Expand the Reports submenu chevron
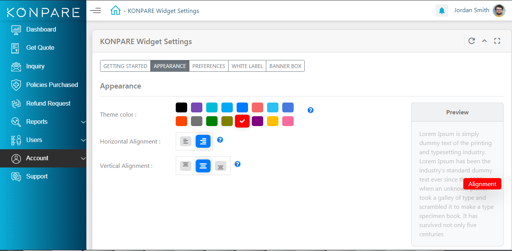The image size is (512, 251). [x=84, y=122]
